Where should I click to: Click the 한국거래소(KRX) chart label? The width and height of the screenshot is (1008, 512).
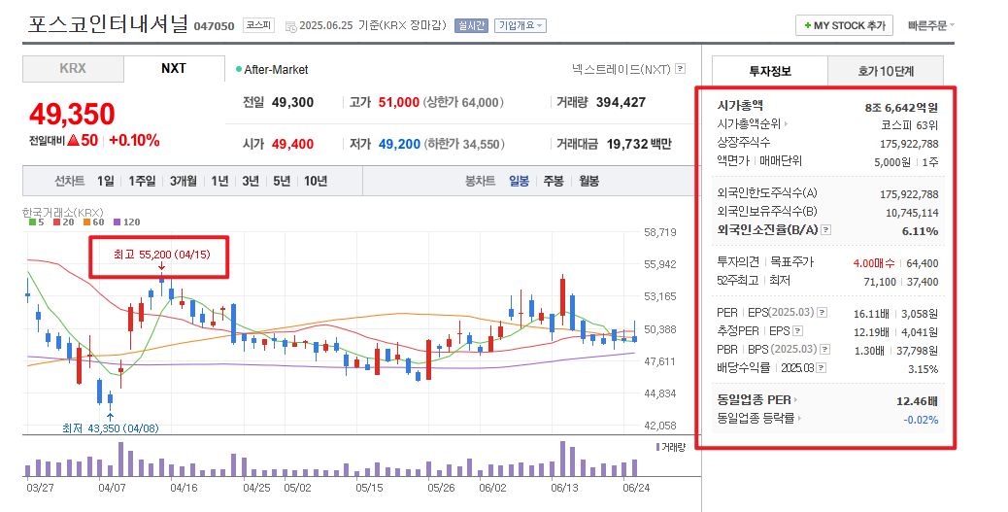tap(62, 212)
